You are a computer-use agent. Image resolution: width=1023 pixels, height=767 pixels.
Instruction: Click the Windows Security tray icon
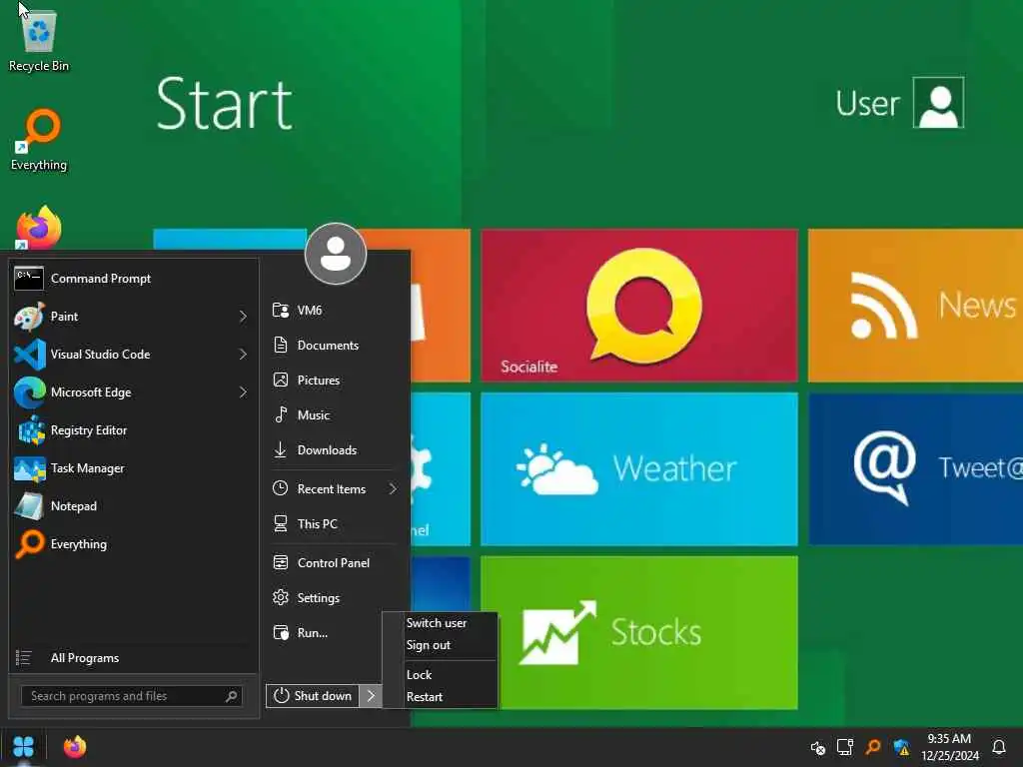[902, 747]
